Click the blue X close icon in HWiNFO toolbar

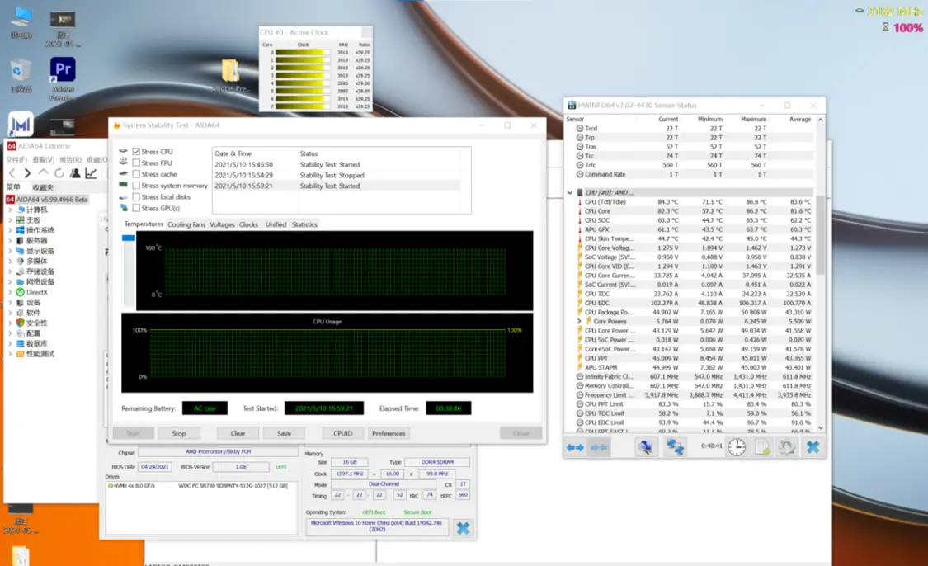(x=813, y=446)
